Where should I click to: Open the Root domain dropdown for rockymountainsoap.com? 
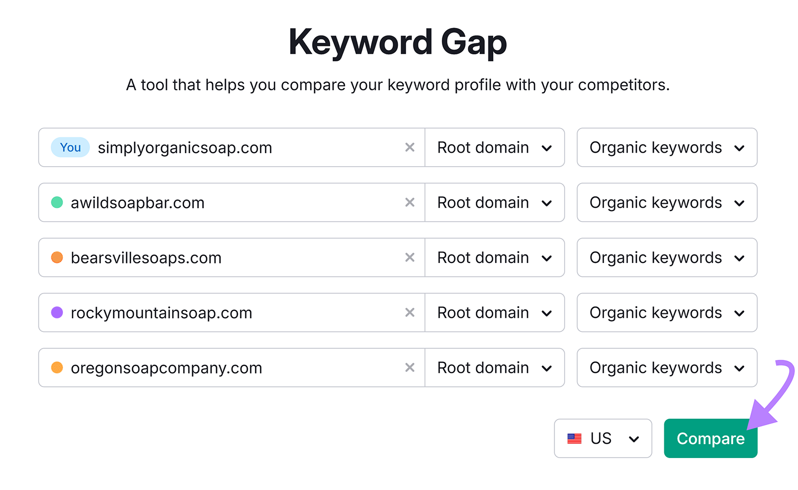click(494, 313)
